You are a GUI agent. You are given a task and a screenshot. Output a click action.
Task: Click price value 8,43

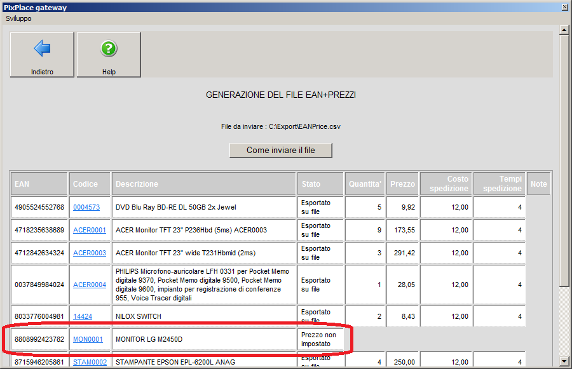click(x=408, y=316)
